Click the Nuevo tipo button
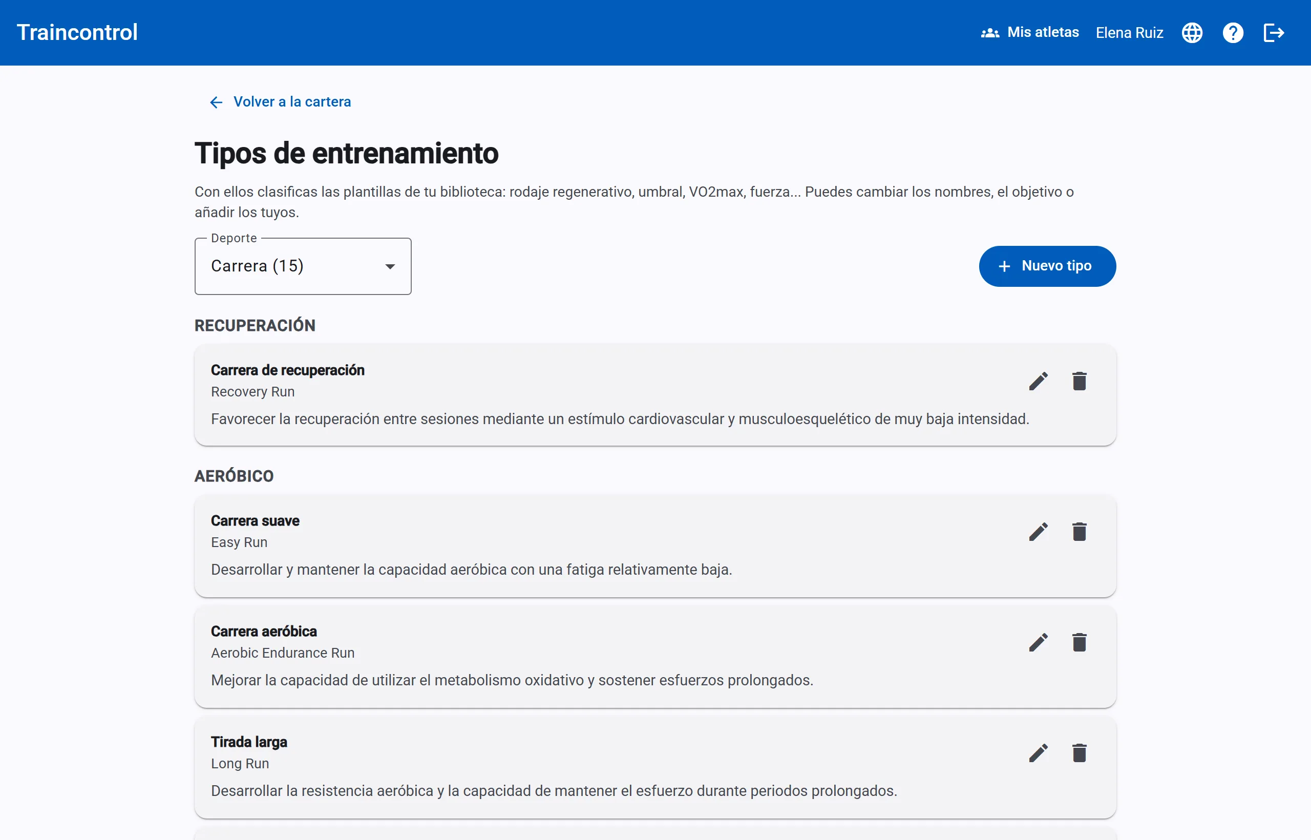Image resolution: width=1311 pixels, height=840 pixels. (1047, 266)
